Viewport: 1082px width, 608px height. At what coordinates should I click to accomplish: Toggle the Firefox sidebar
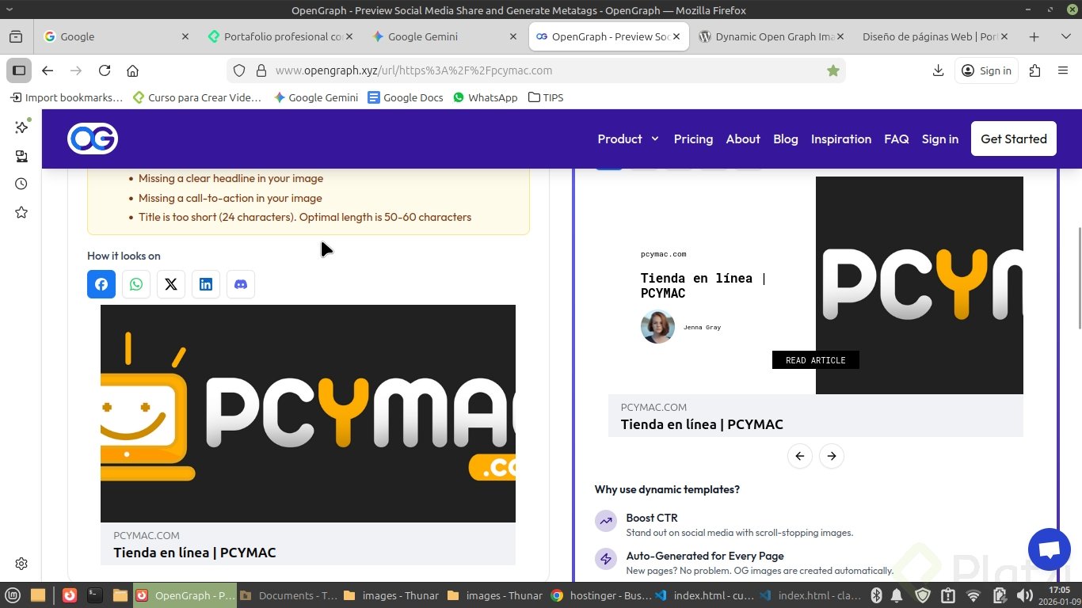19,70
